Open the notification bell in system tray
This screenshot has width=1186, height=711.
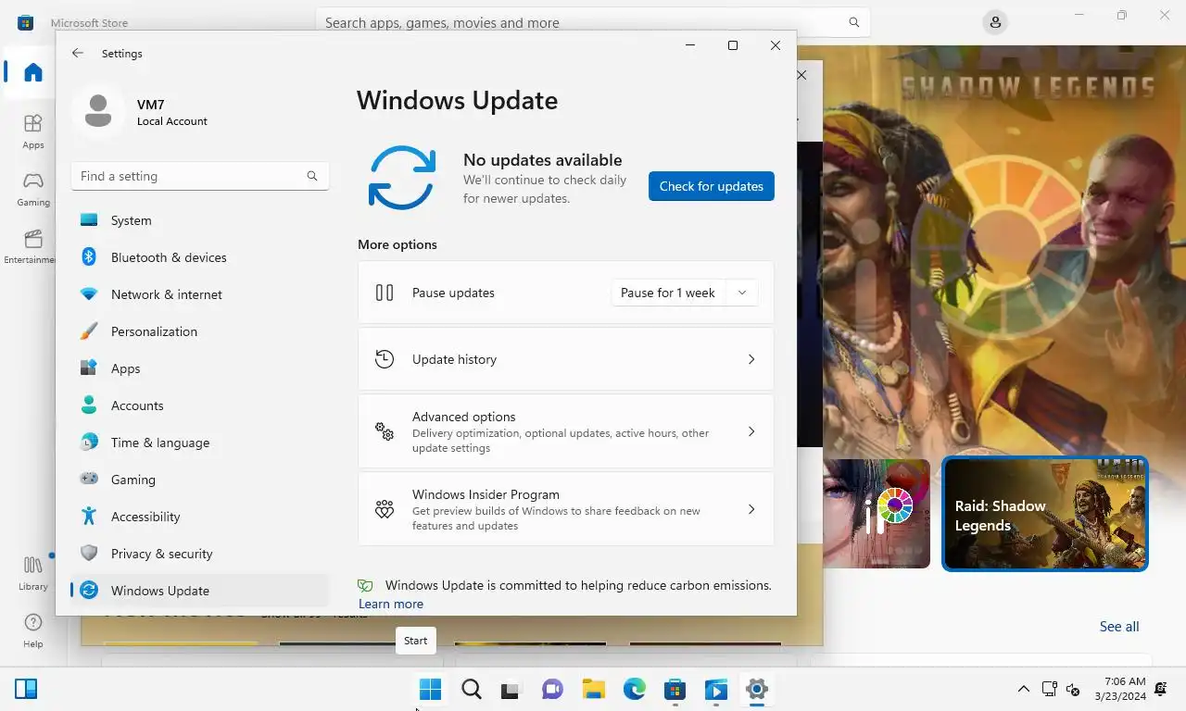(1160, 689)
